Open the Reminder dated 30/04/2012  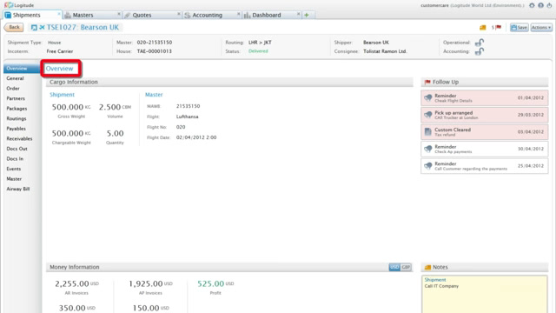click(485, 149)
